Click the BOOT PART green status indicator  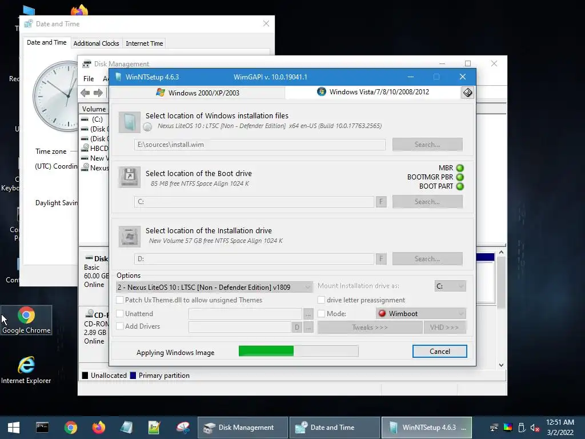coord(460,186)
